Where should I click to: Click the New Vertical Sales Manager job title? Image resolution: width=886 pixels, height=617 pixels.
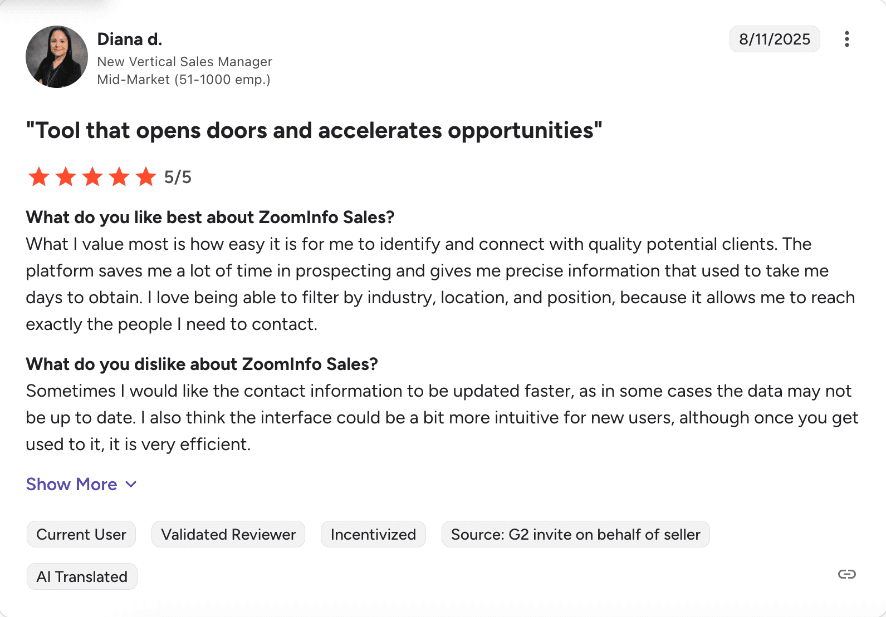pos(184,61)
